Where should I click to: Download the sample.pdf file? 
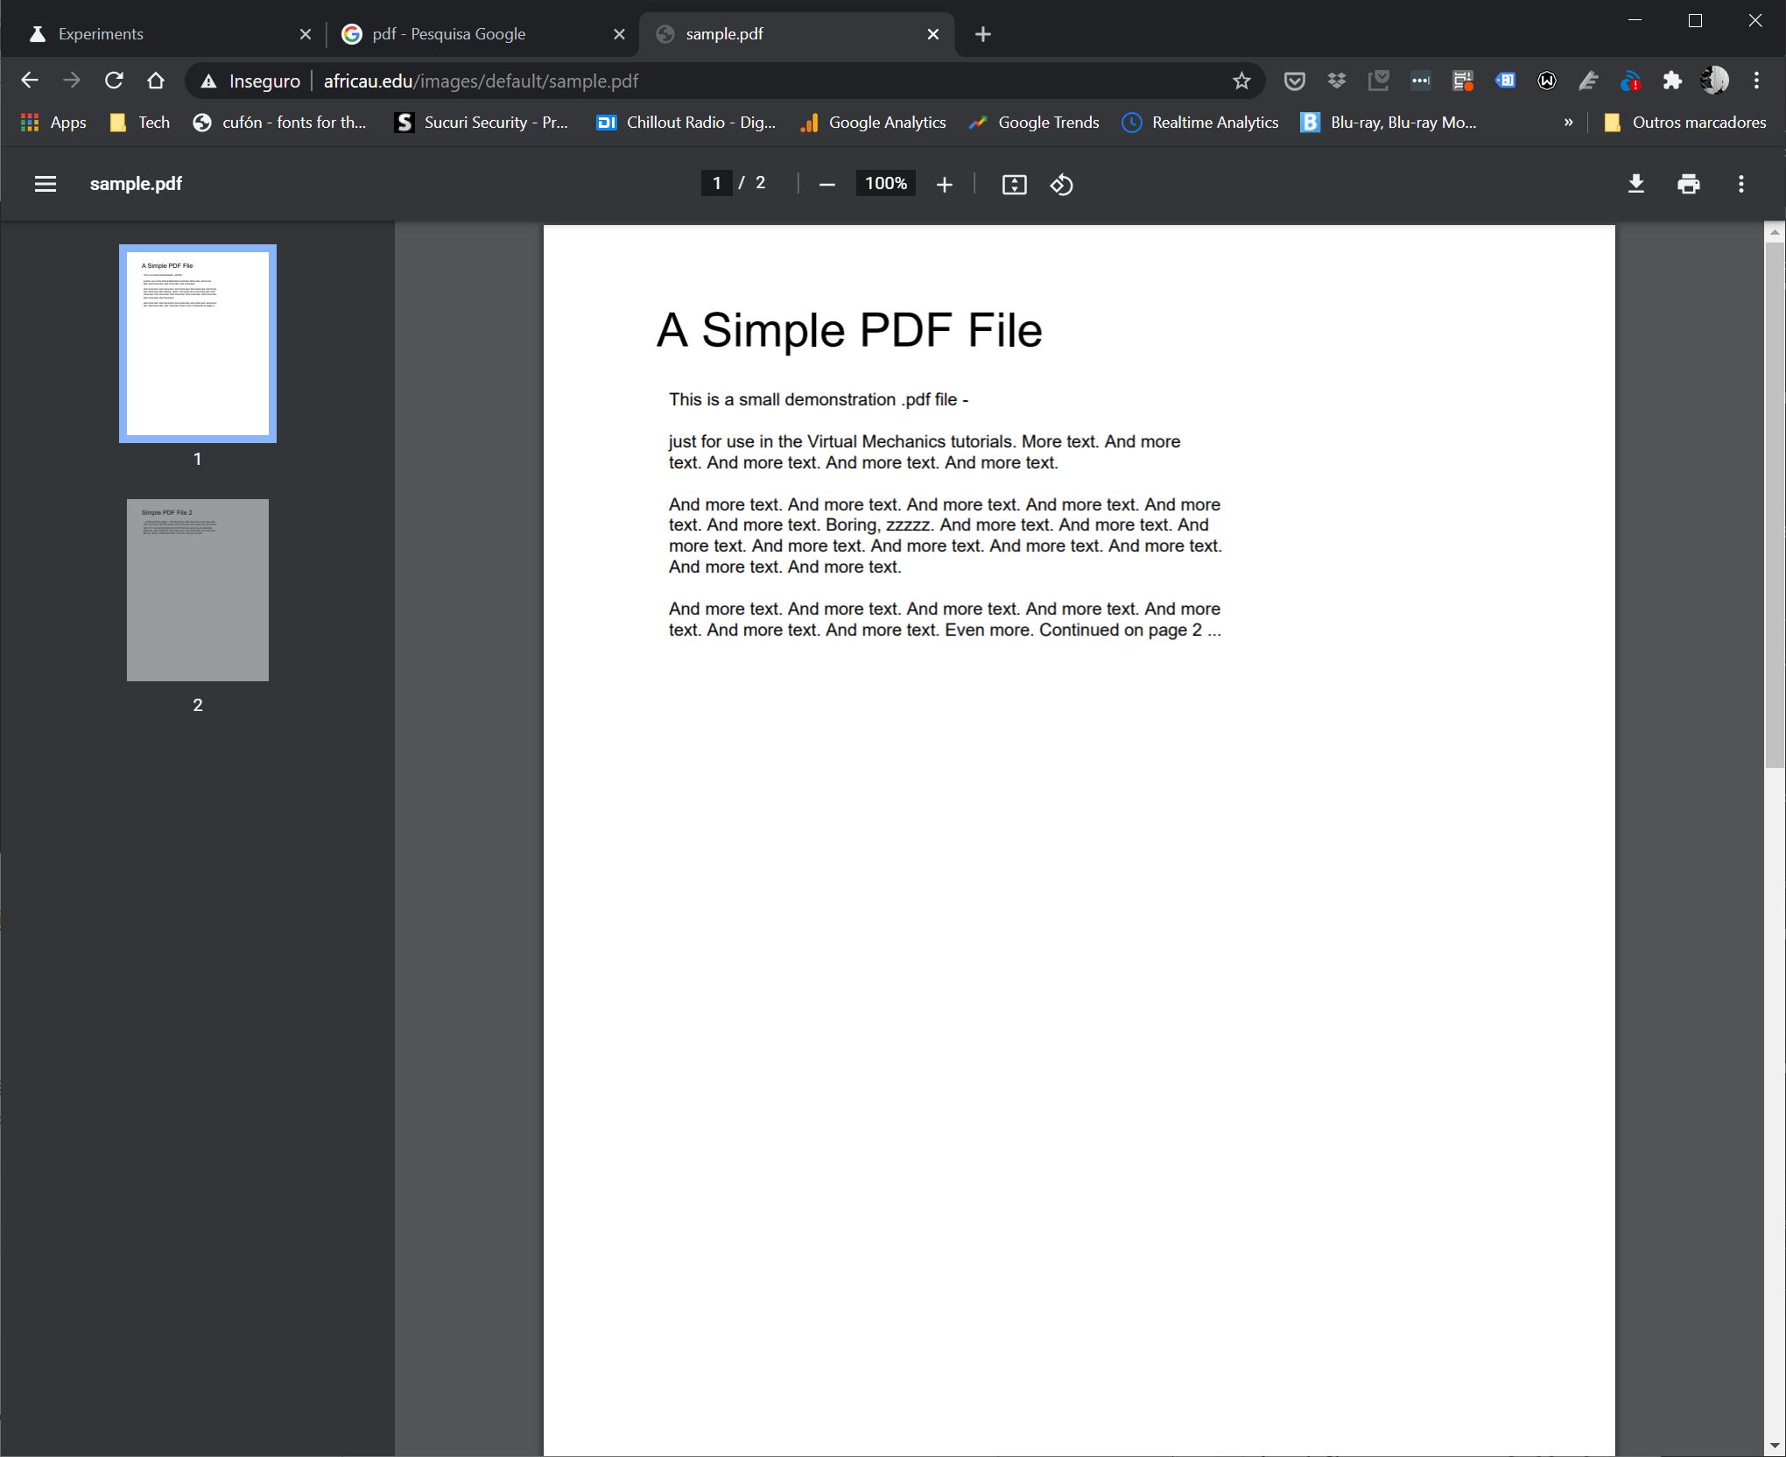pos(1635,184)
